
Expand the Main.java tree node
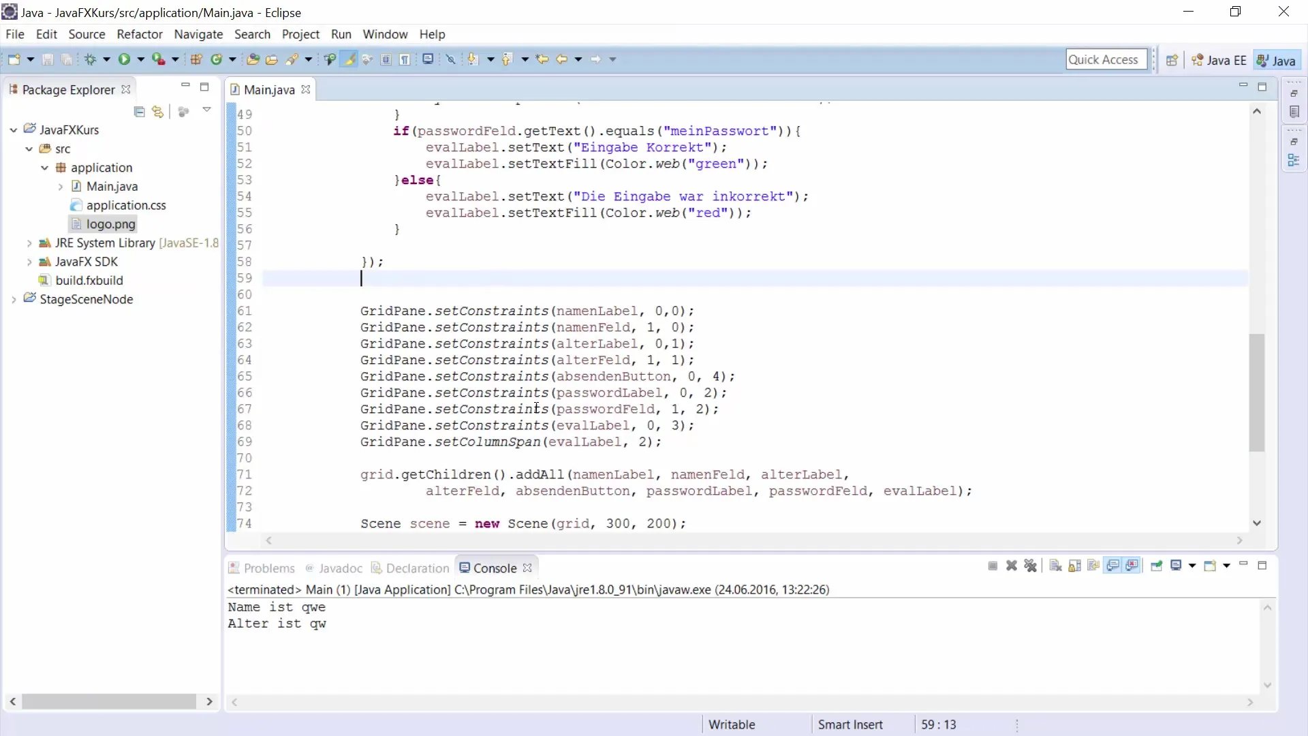(61, 187)
